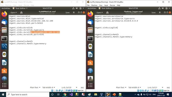
Task: Open the hamburger menu of the hadoop_logger.conf editor
Action: click(160, 13)
